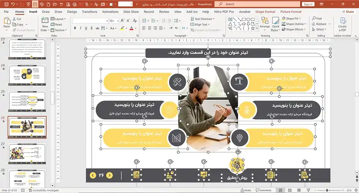359x193 pixels.
Task: Select the Star shape in the gallery
Action: coord(252,28)
